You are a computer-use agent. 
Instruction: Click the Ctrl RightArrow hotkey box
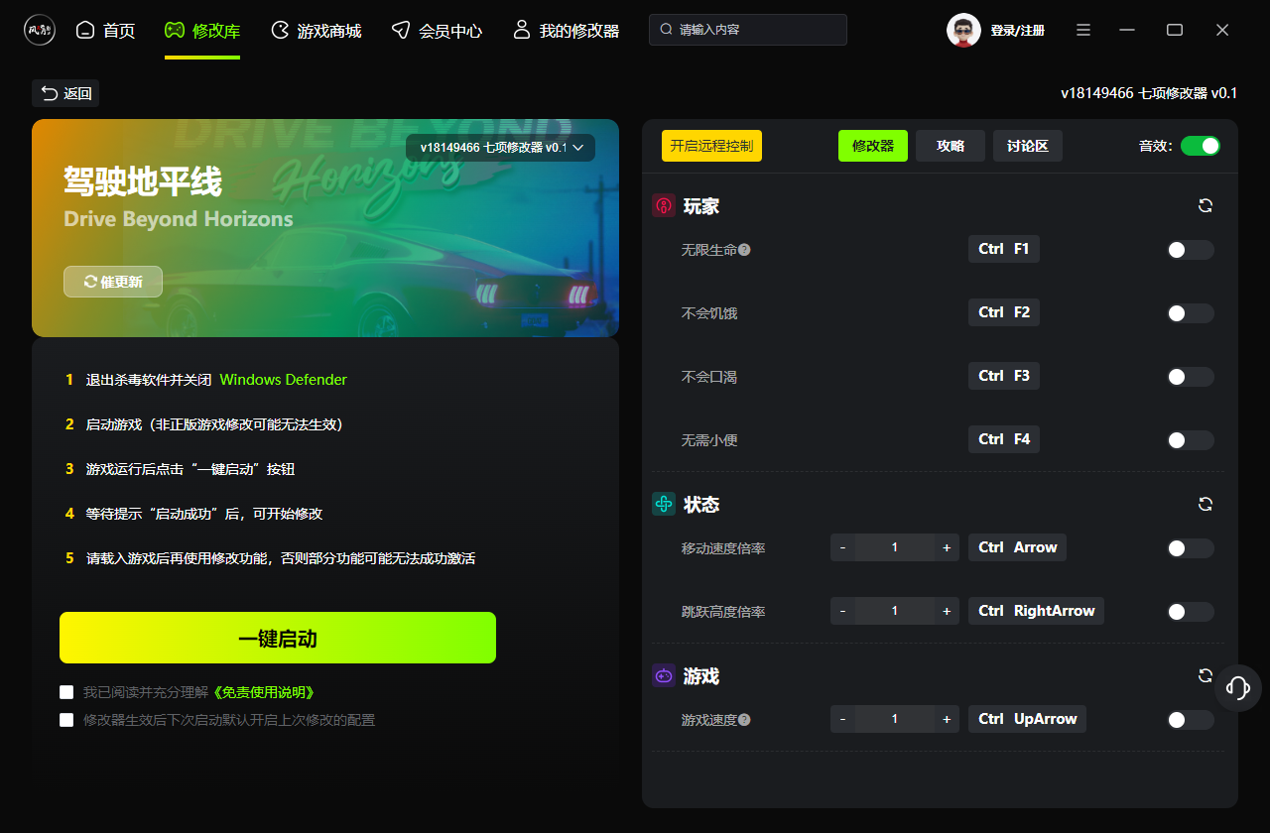(x=1036, y=611)
